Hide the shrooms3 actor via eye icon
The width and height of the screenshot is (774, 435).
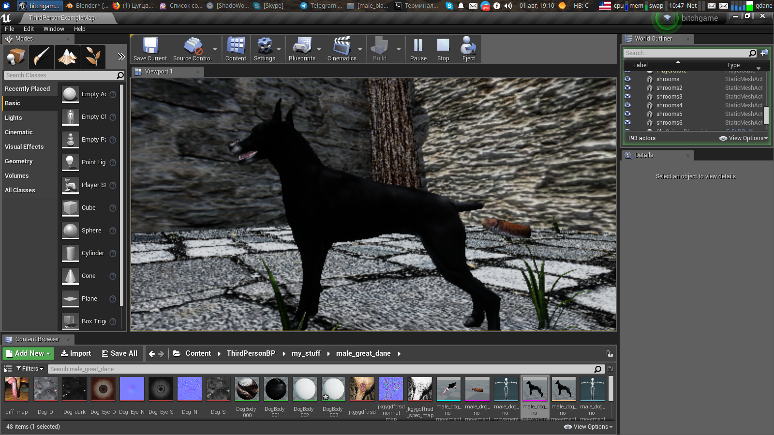click(x=627, y=96)
